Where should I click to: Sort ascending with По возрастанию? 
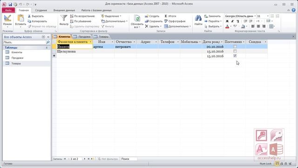pos(82,16)
